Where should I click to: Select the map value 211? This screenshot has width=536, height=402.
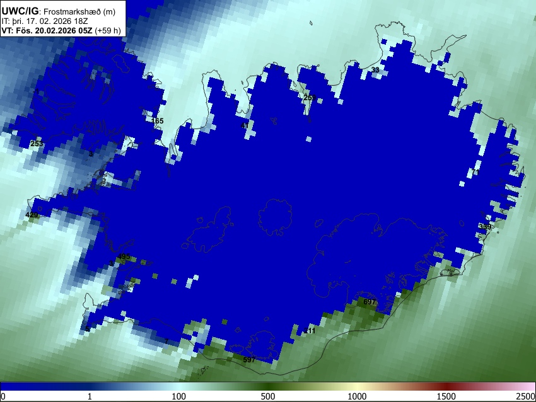click(310, 331)
